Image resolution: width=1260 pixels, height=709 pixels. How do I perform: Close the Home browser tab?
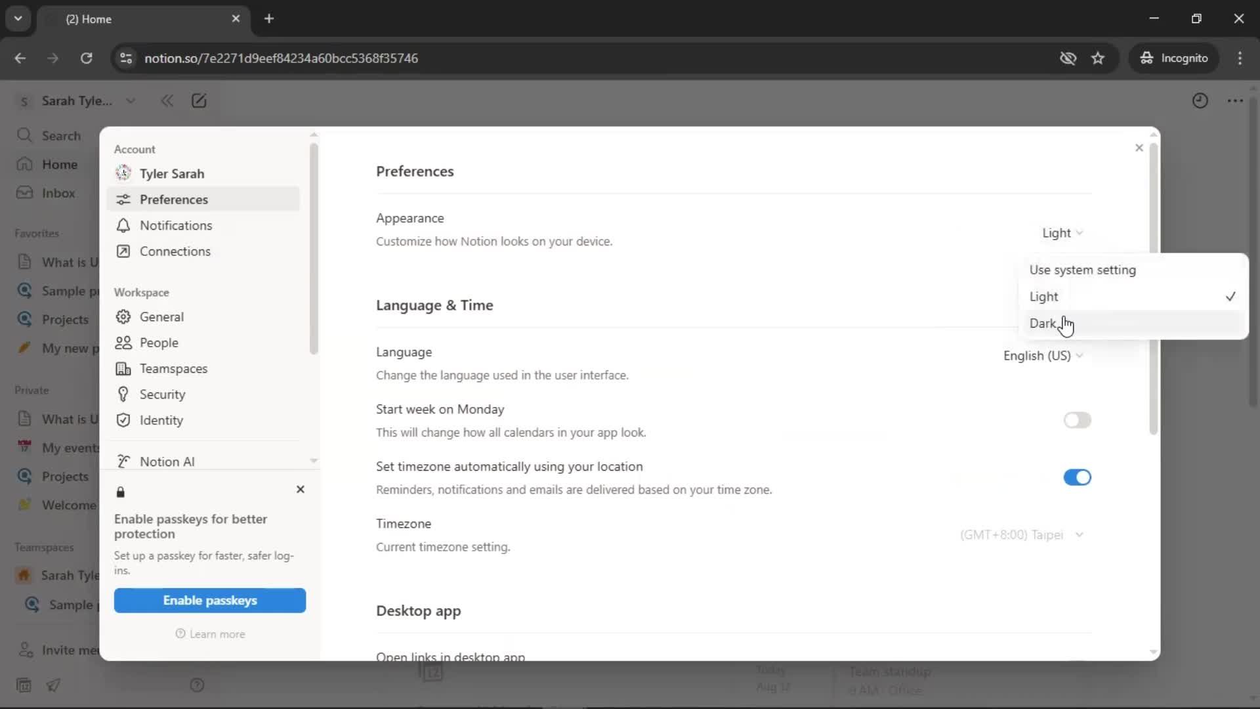point(236,18)
